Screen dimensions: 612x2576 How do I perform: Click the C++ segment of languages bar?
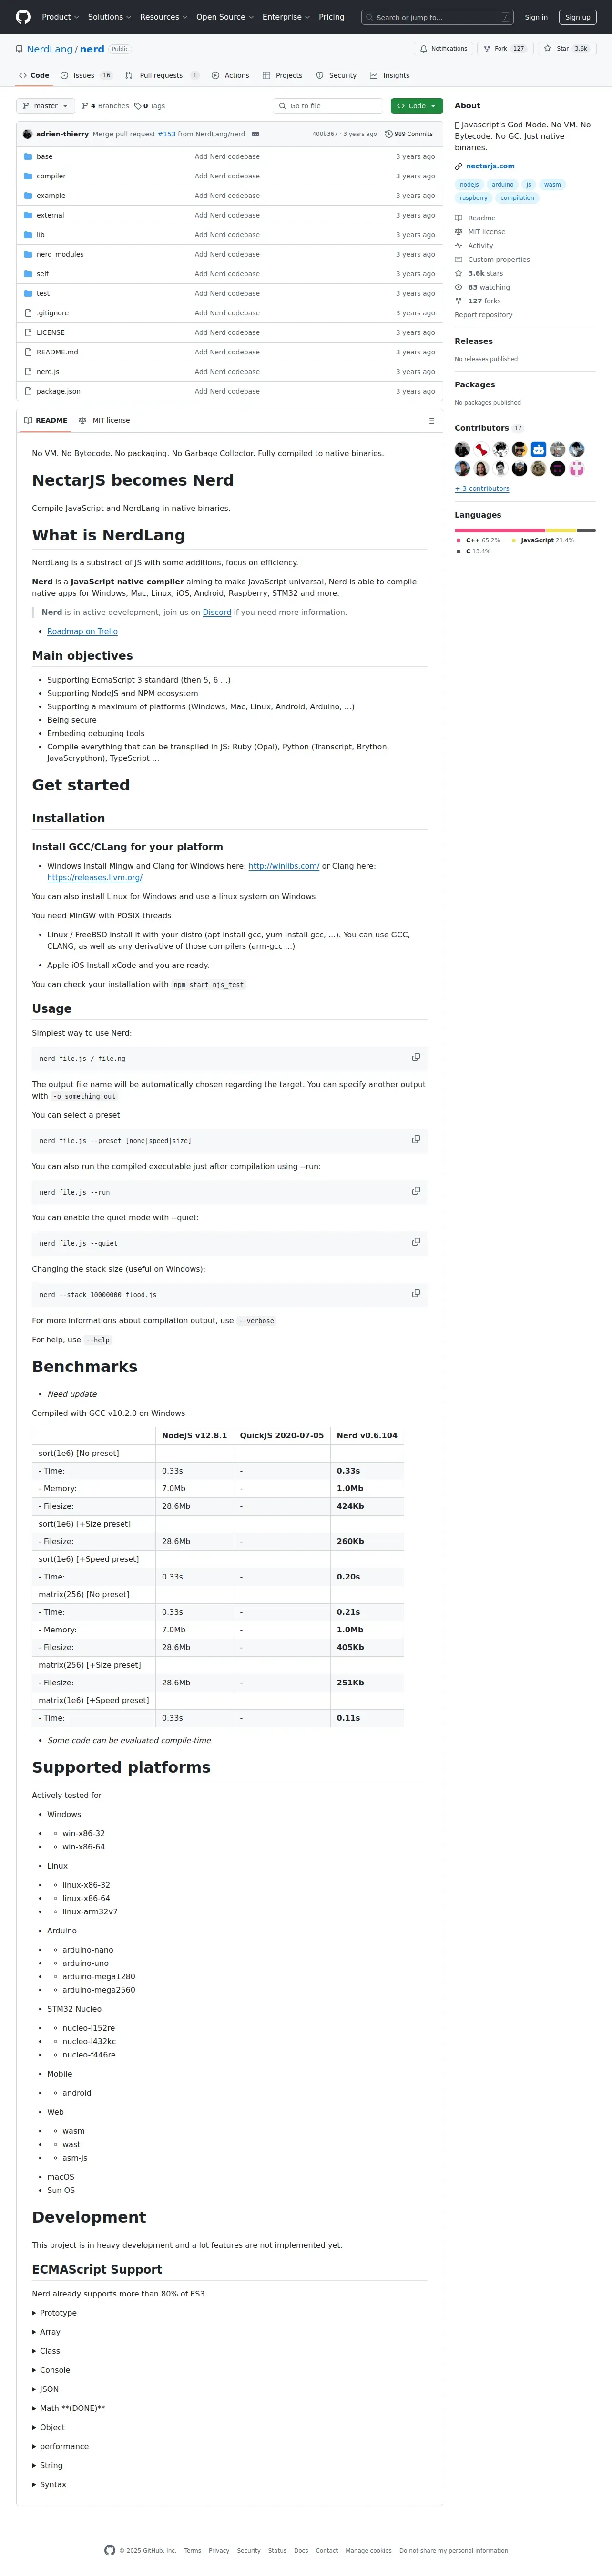pyautogui.click(x=500, y=530)
